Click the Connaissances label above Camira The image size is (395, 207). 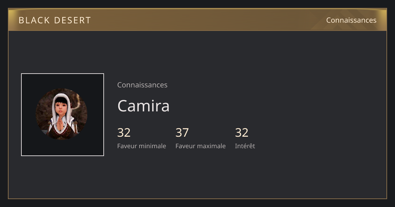coord(142,85)
